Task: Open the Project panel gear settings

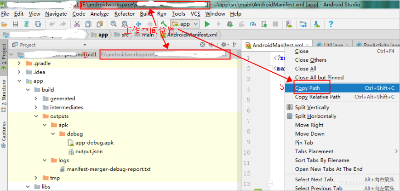Action: pyautogui.click(x=225, y=45)
